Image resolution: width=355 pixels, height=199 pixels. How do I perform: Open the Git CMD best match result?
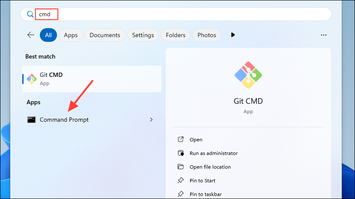pos(92,79)
